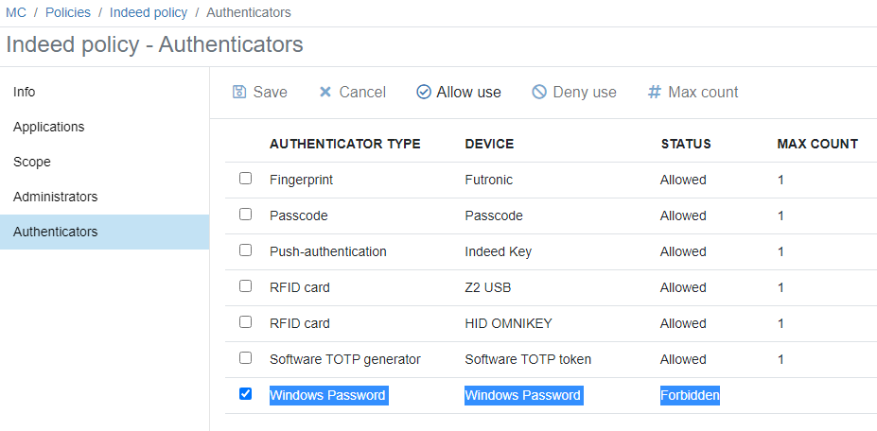Click the Deny use prohibited icon
Viewport: 877px width, 431px height.
539,92
